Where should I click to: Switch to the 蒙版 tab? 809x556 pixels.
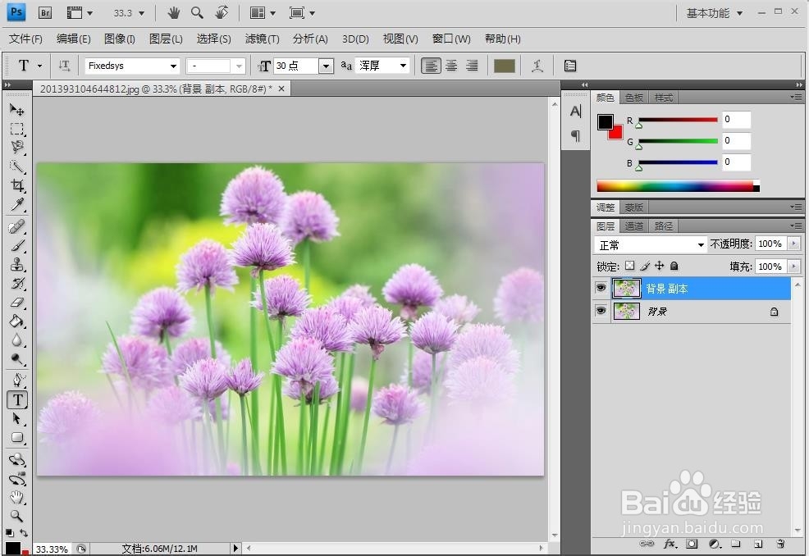633,207
